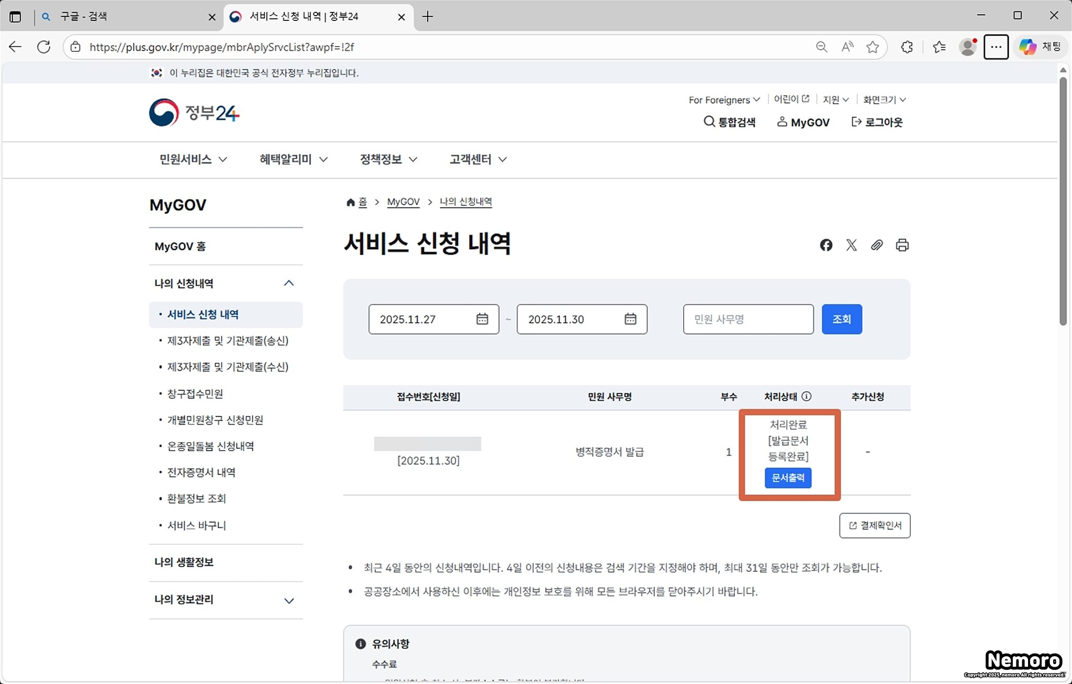The width and height of the screenshot is (1072, 684).
Task: Open start date calendar picker icon
Action: pos(482,319)
